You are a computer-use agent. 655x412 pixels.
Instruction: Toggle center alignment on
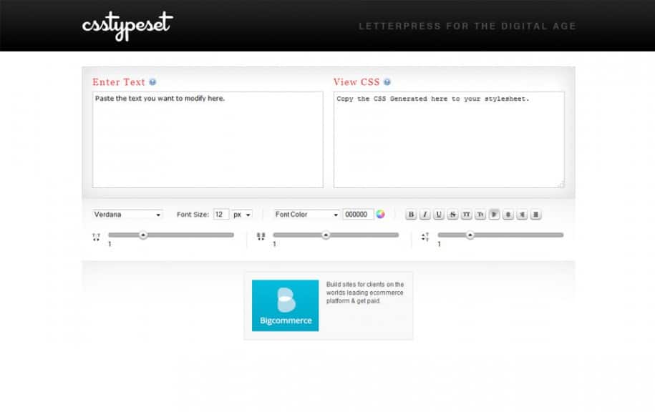click(506, 214)
